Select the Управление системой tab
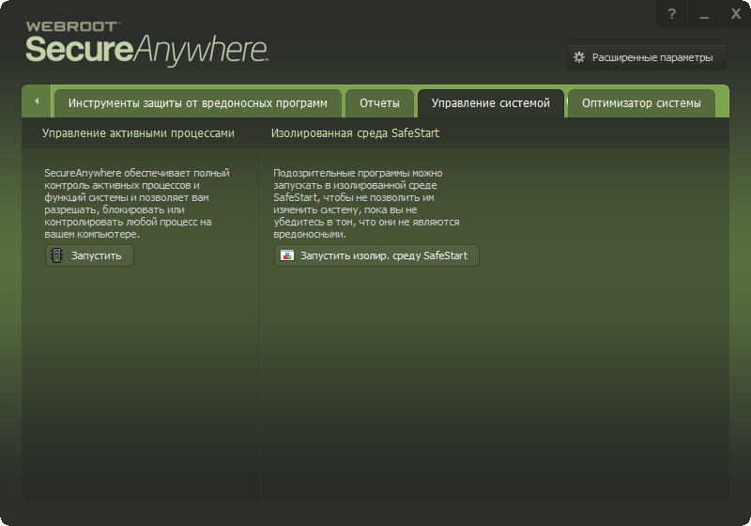 coord(490,103)
